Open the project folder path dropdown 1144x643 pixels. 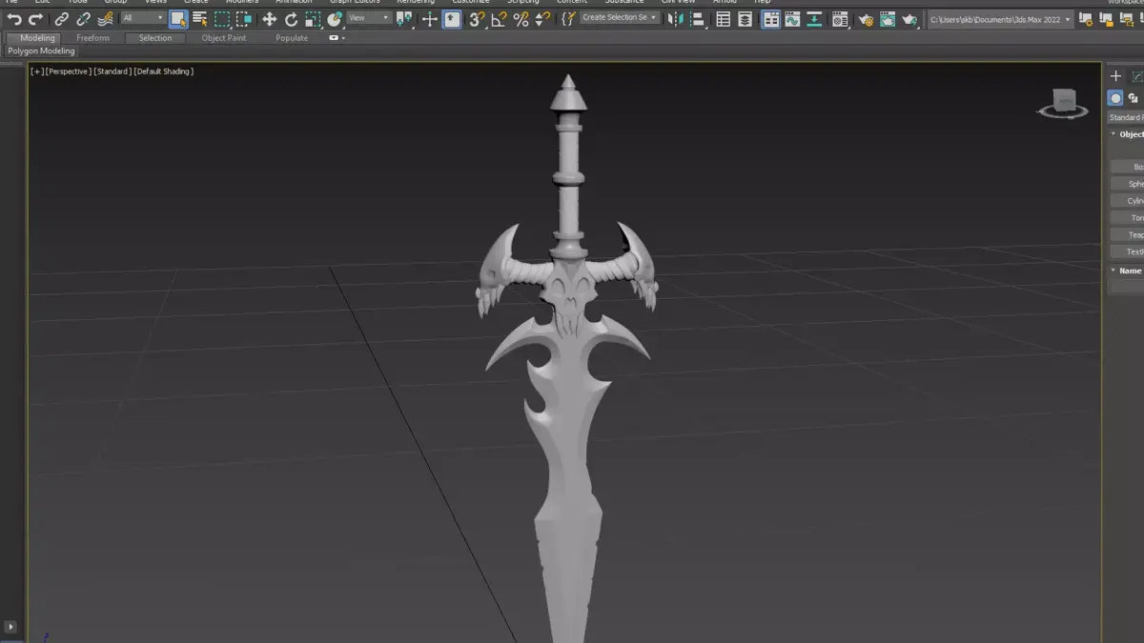pos(1001,19)
